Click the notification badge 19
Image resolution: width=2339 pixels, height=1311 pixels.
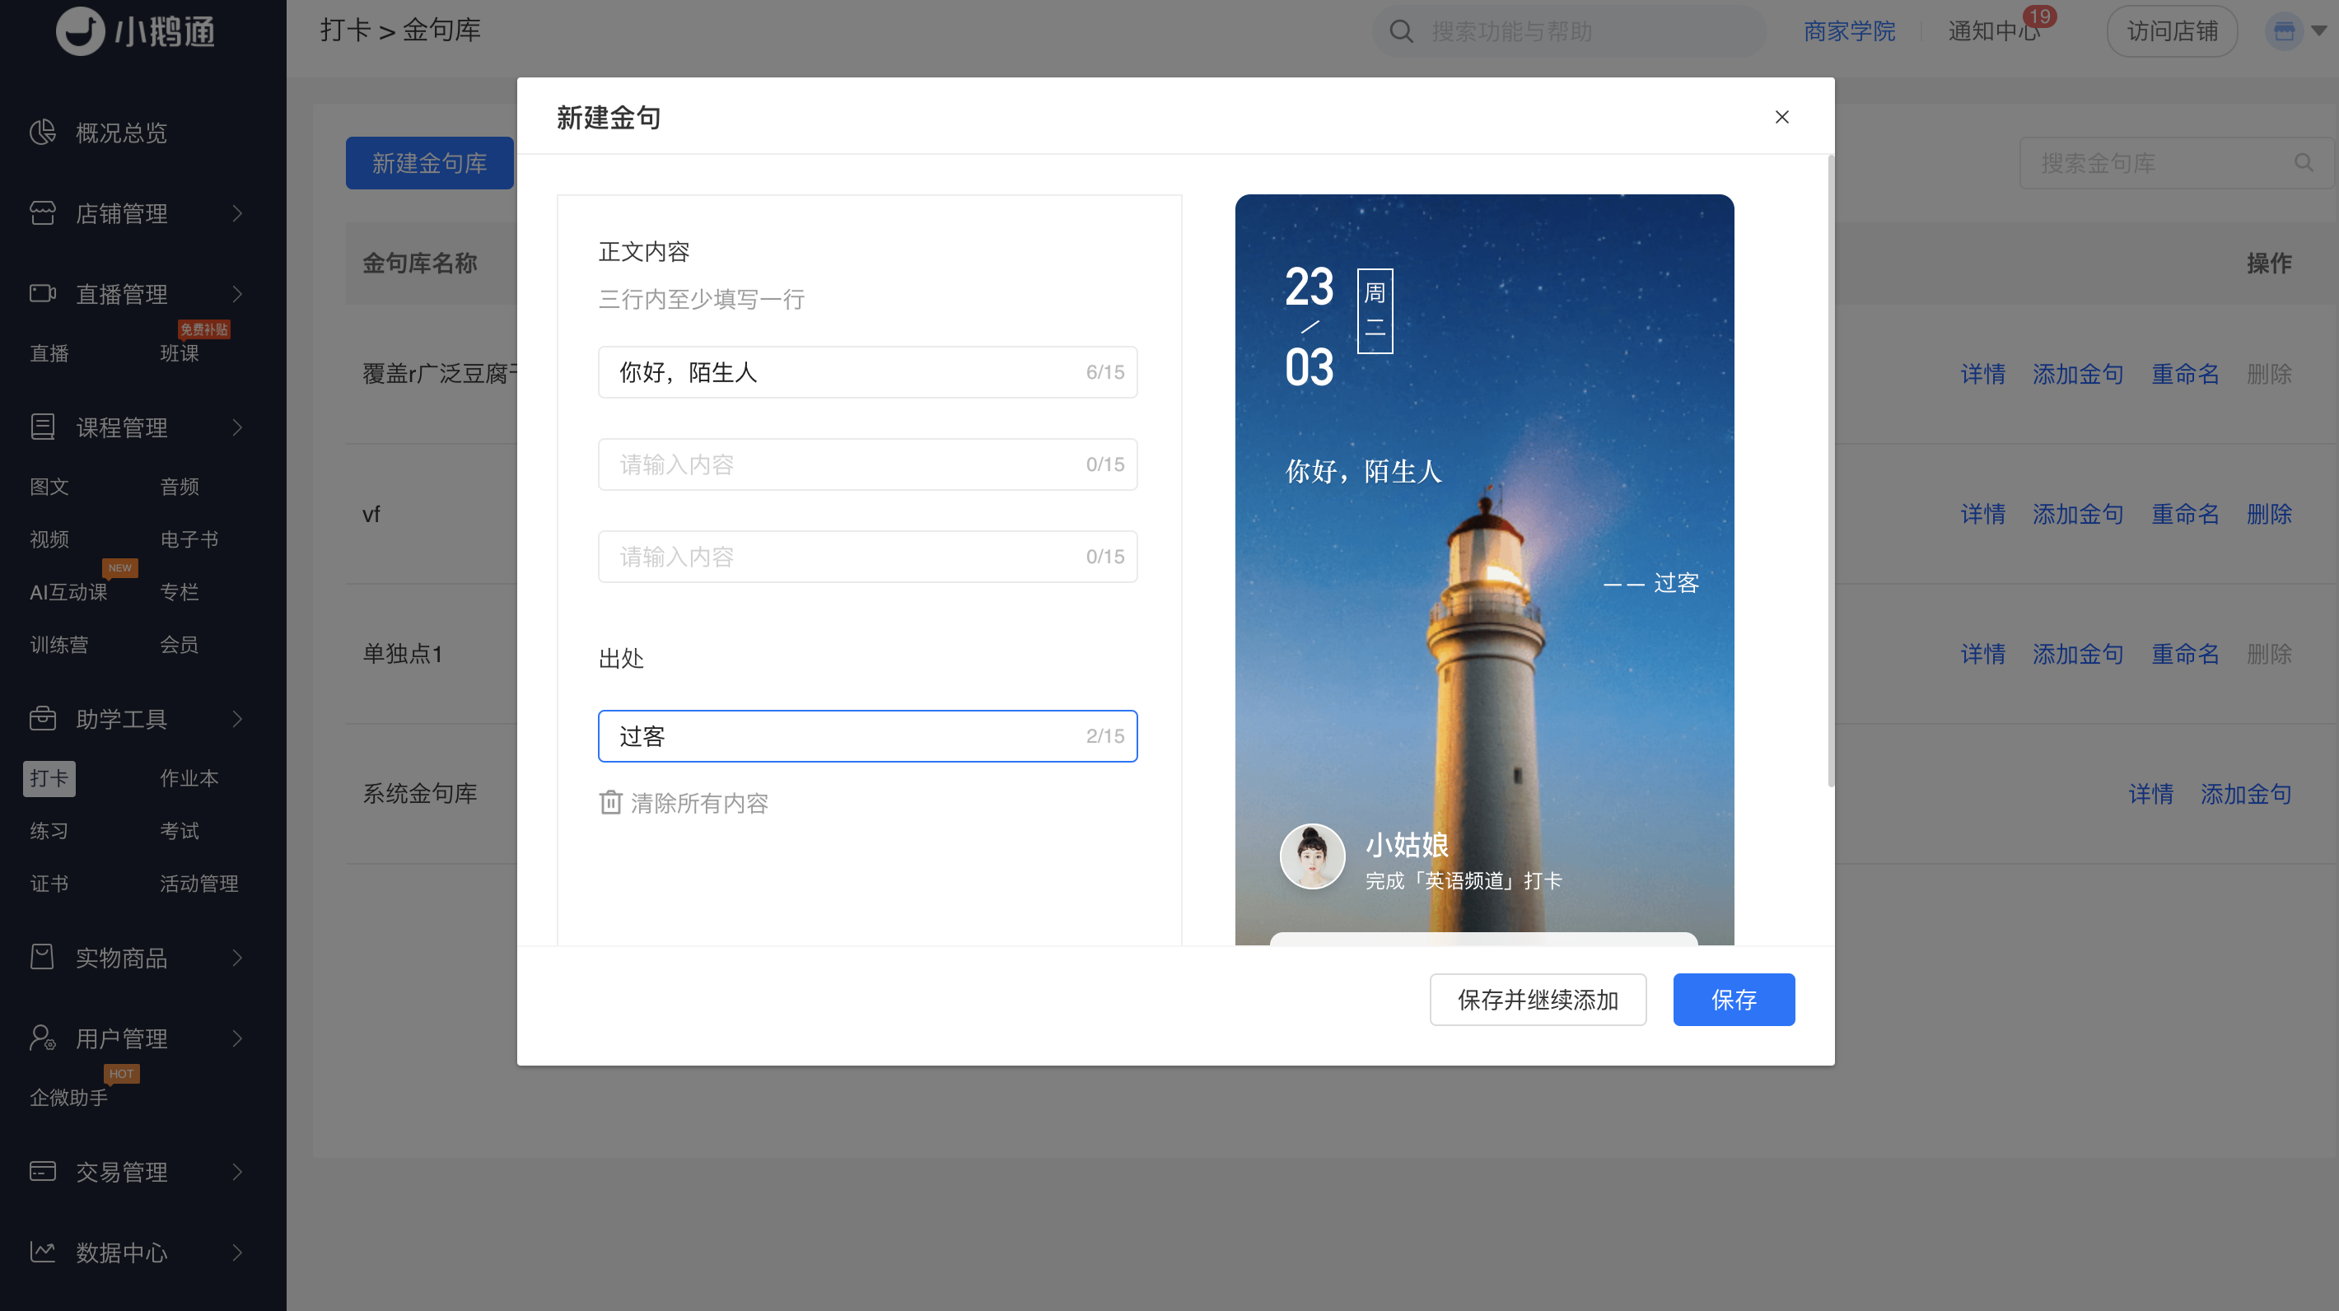pyautogui.click(x=2039, y=16)
